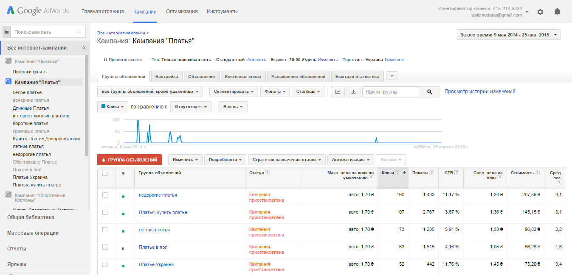Screen dimensions: 572x275
Task: Open the settings gear icon
Action: [x=540, y=12]
